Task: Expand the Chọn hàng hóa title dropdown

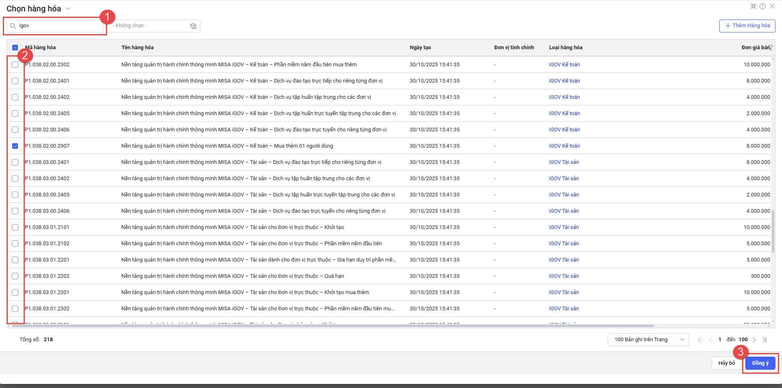Action: point(68,9)
